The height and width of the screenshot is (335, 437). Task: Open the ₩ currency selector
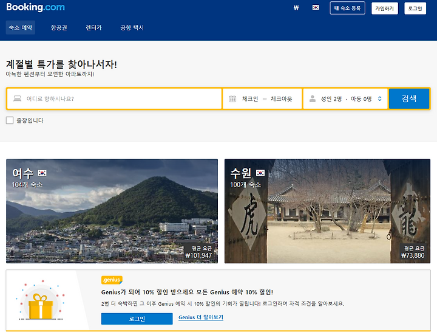(x=296, y=8)
